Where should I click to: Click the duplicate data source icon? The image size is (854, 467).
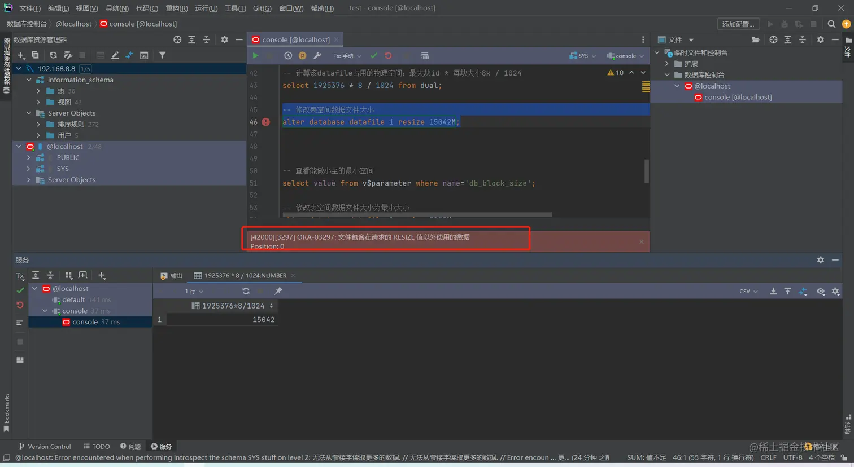tap(35, 55)
